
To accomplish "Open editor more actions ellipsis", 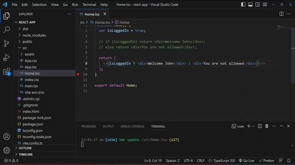I will (x=289, y=14).
